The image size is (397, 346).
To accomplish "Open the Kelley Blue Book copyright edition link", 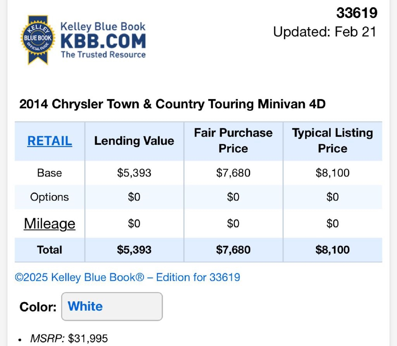I will tap(128, 277).
